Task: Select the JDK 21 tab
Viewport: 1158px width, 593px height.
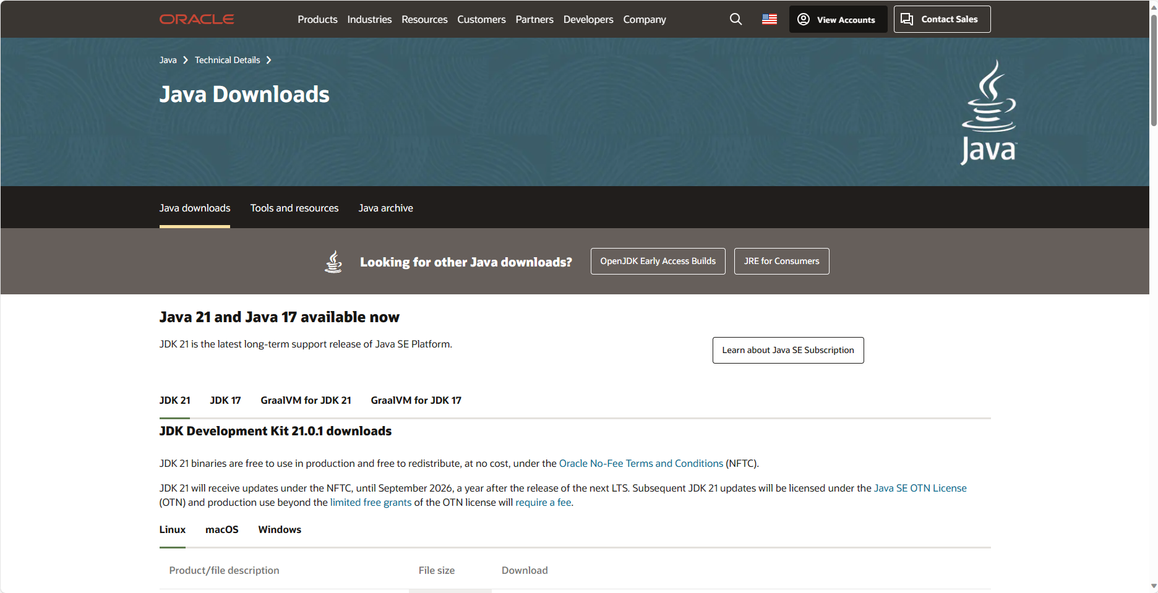Action: pyautogui.click(x=175, y=400)
